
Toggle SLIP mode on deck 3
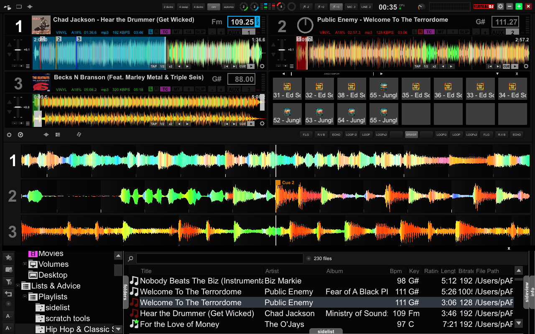point(200,89)
